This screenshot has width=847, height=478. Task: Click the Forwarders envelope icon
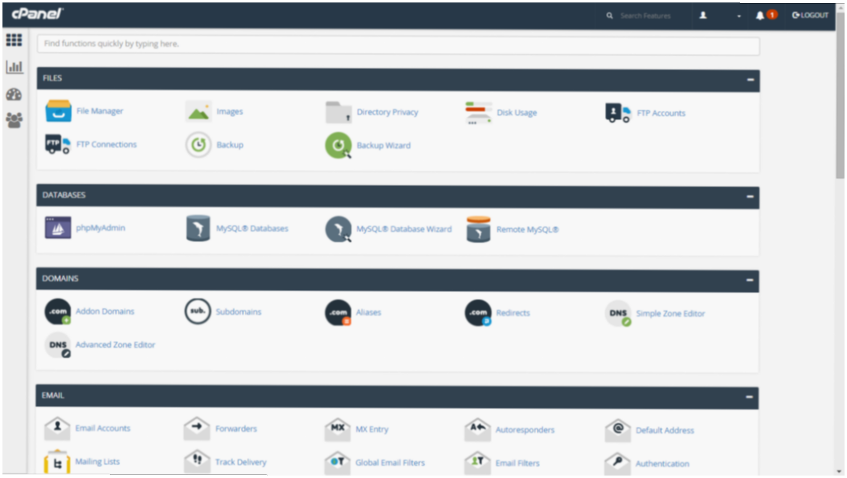pyautogui.click(x=197, y=429)
